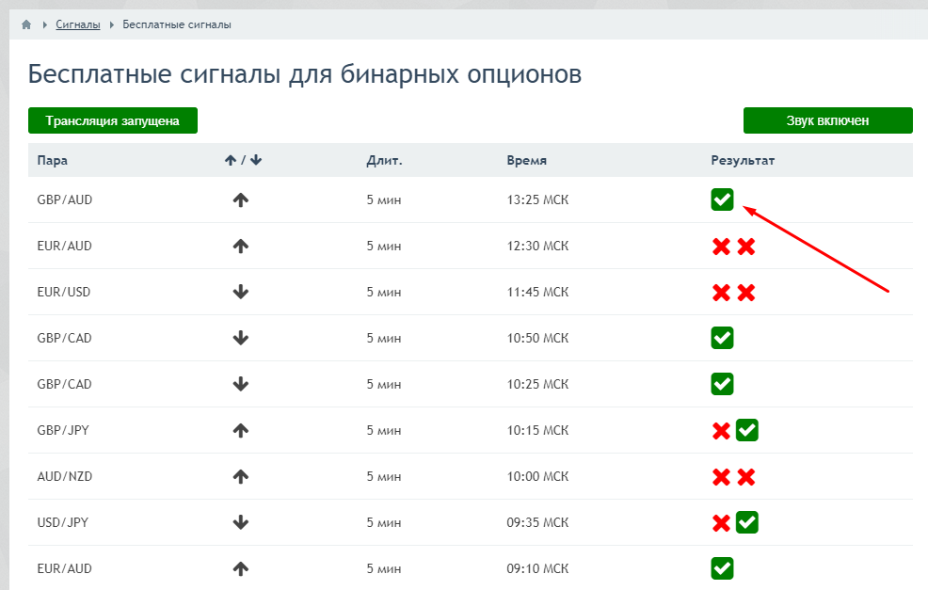
Task: Click the up arrow for GBP/JPY 10:15
Action: (x=240, y=430)
